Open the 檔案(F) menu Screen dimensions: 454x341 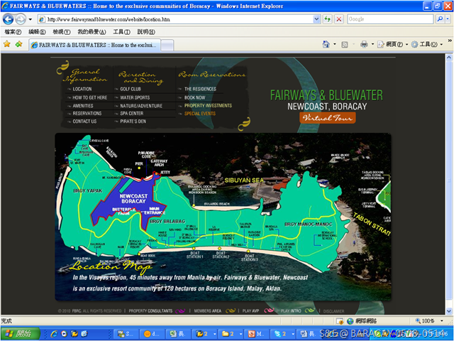(13, 31)
